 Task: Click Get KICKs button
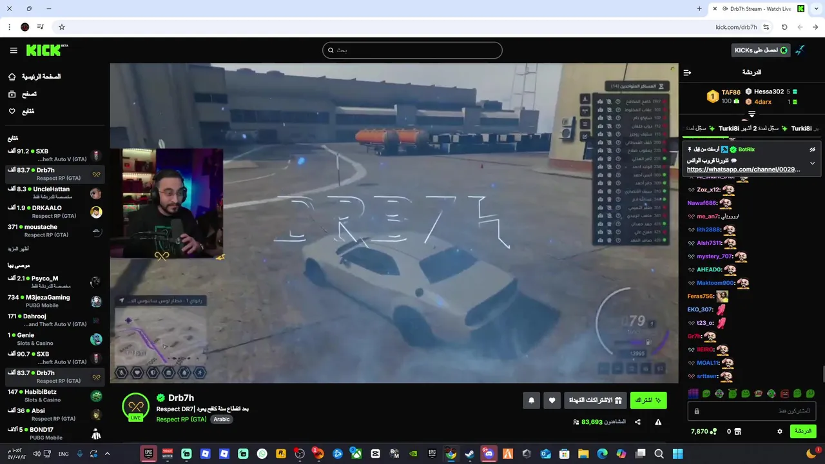coord(761,50)
